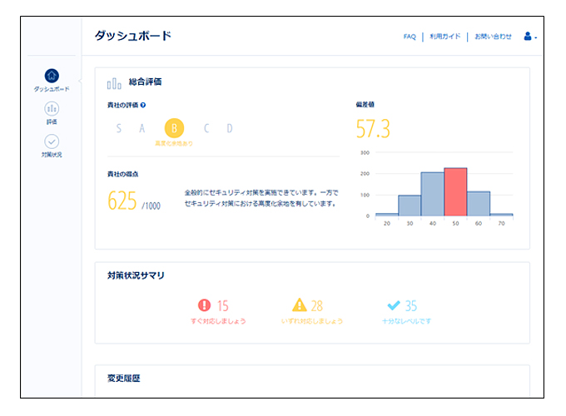This screenshot has width=566, height=416.
Task: Select the D rating grade
Action: [230, 128]
